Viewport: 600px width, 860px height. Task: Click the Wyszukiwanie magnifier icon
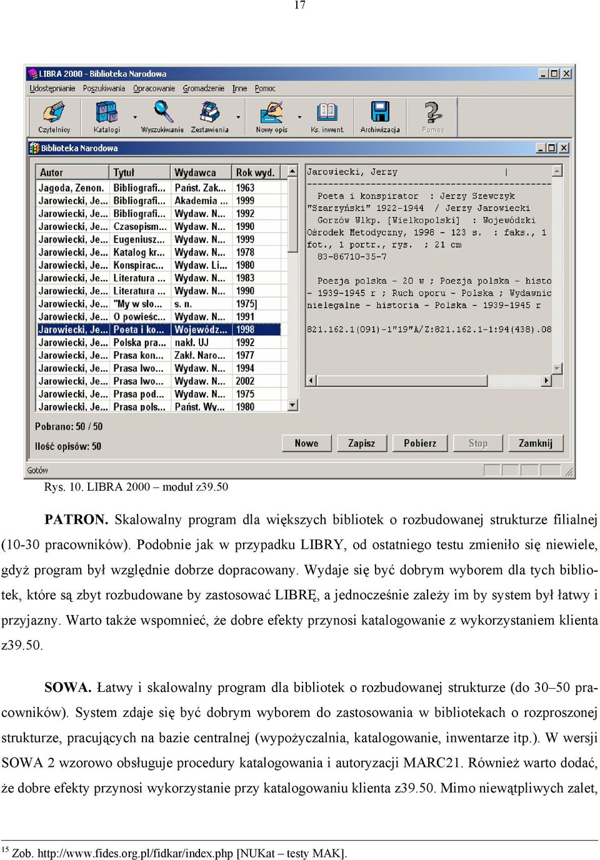coord(163,112)
